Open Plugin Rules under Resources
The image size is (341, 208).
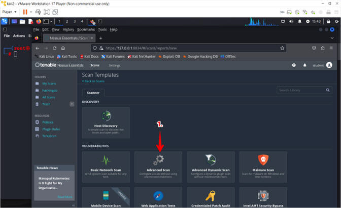point(51,129)
